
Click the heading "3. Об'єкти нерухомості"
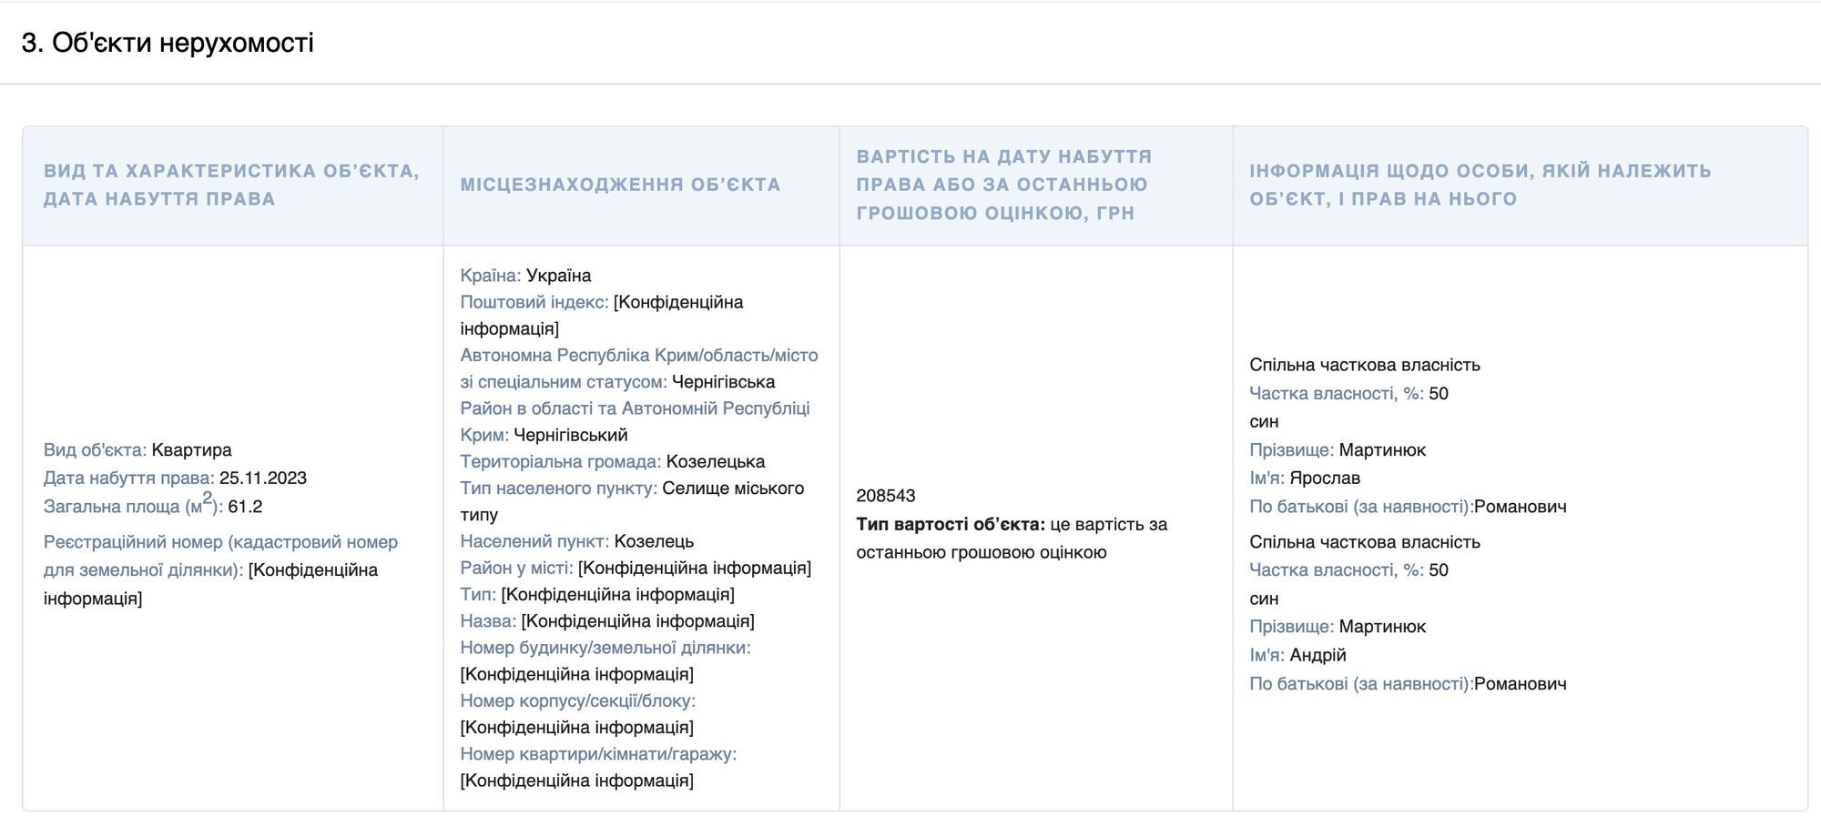168,43
